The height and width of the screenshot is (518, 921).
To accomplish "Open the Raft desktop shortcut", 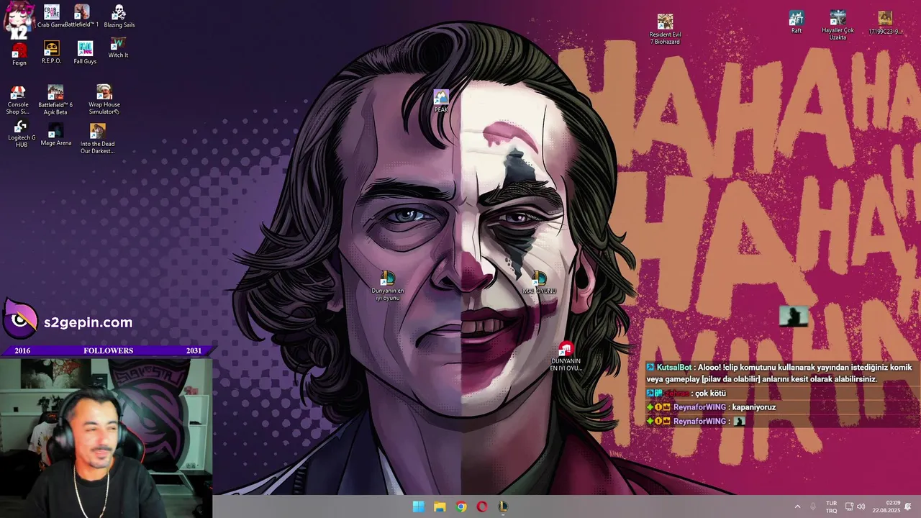I will click(796, 22).
